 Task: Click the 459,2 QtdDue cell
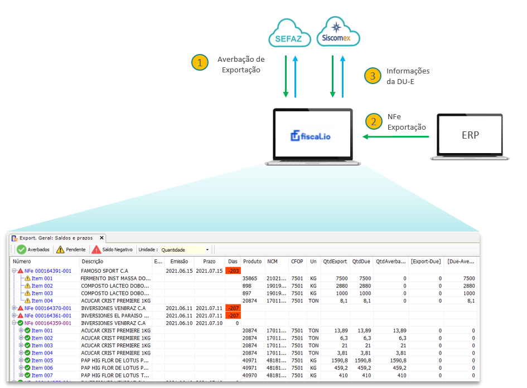click(361, 368)
